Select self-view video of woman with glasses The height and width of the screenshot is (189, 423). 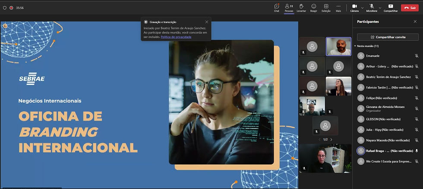(x=325, y=158)
